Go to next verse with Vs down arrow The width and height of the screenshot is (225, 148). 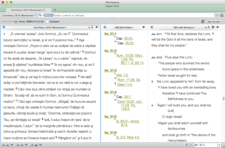tap(12, 145)
